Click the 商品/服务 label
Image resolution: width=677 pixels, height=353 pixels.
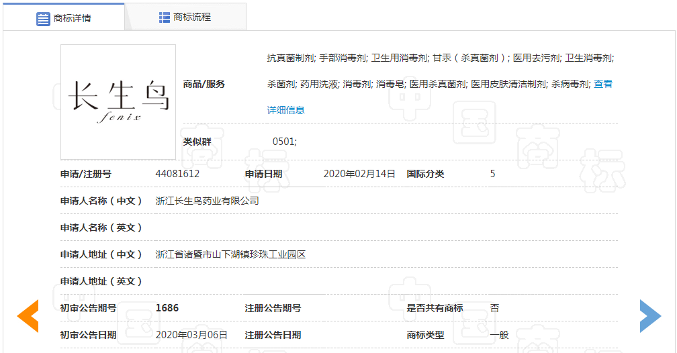(204, 84)
